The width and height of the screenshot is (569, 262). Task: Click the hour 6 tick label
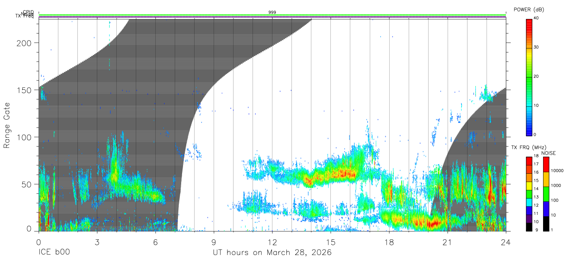pos(155,242)
